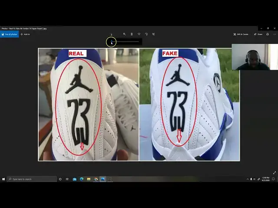This screenshot has height=208, width=278.
Task: Delete the photo with the trash icon
Action: click(x=132, y=34)
